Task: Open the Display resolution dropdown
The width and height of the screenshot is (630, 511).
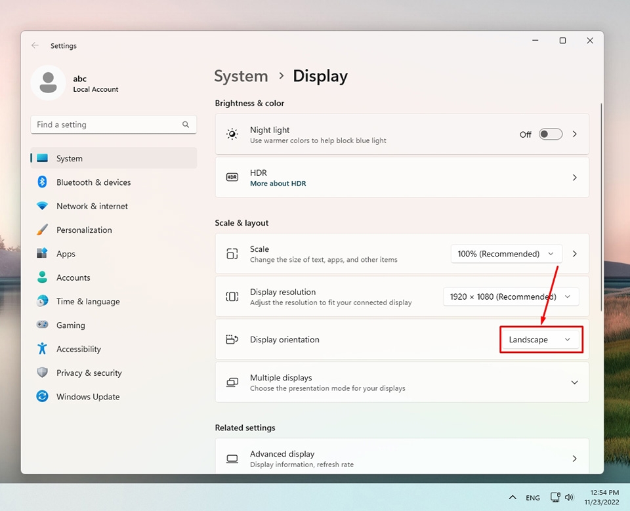Action: [x=511, y=296]
